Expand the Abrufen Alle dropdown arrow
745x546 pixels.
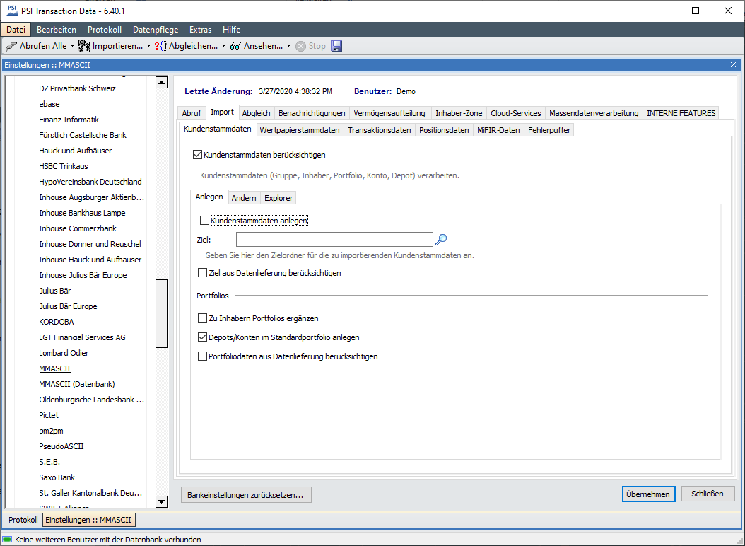tap(71, 46)
